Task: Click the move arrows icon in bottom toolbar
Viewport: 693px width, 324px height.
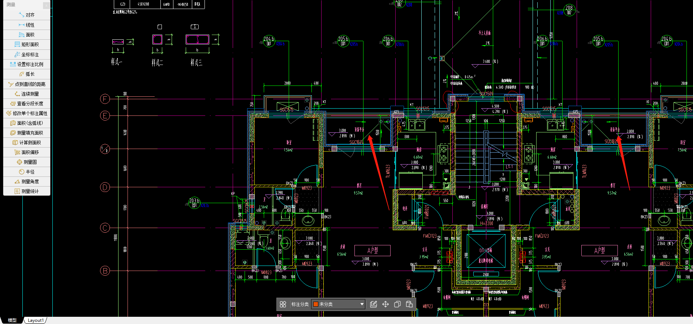Action: click(386, 304)
